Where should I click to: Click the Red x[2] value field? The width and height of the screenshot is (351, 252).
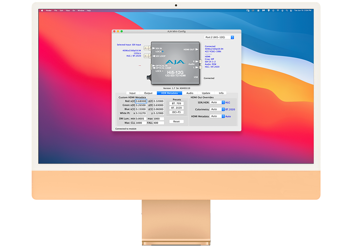pyautogui.click(x=141, y=101)
